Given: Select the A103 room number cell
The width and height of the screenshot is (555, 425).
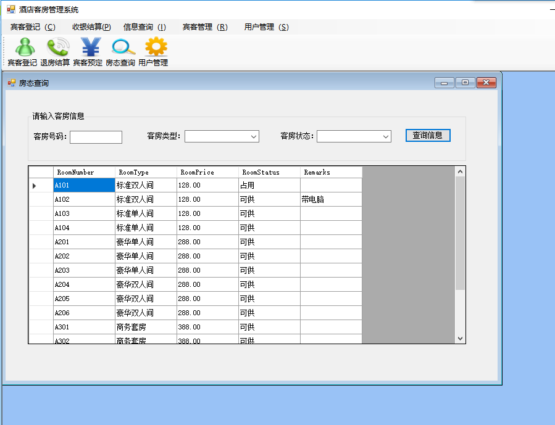Looking at the screenshot, I should pos(84,213).
